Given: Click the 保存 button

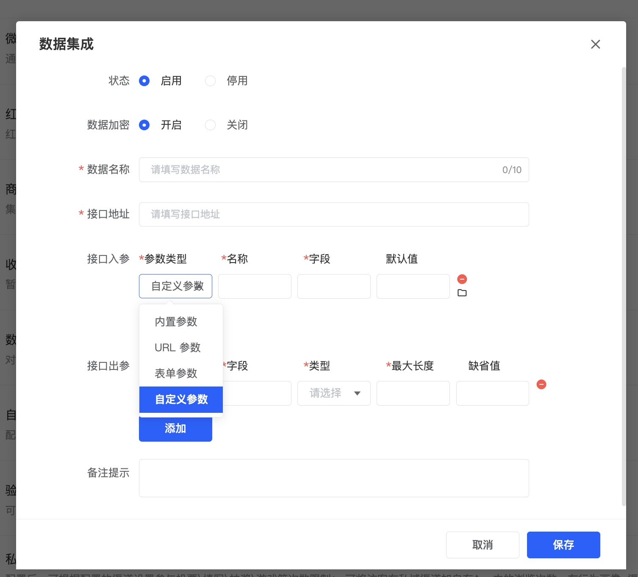Looking at the screenshot, I should 563,545.
